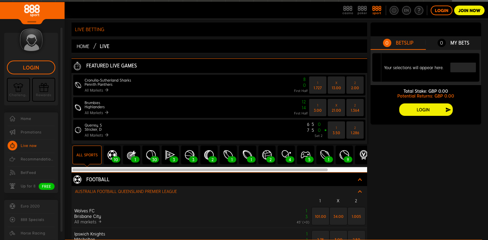This screenshot has height=240, width=488.
Task: Click the Promotions megaphone icon
Action: [12, 132]
